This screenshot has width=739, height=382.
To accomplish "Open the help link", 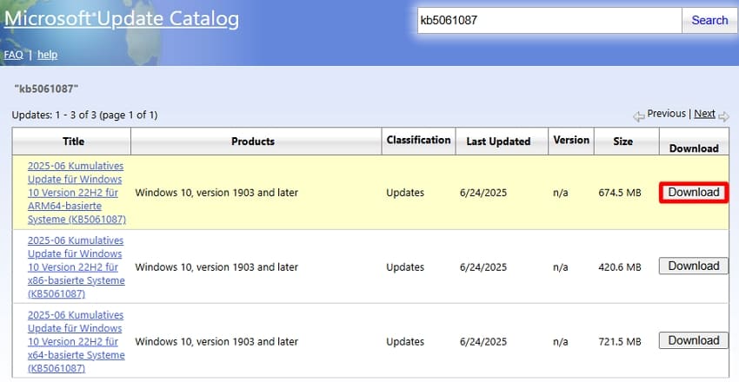I will click(48, 55).
